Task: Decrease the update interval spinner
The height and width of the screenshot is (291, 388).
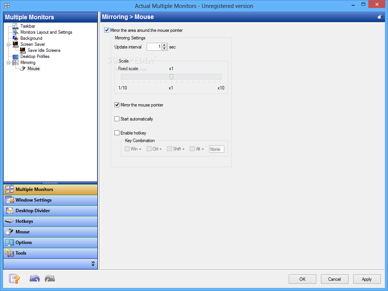Action: [x=164, y=48]
